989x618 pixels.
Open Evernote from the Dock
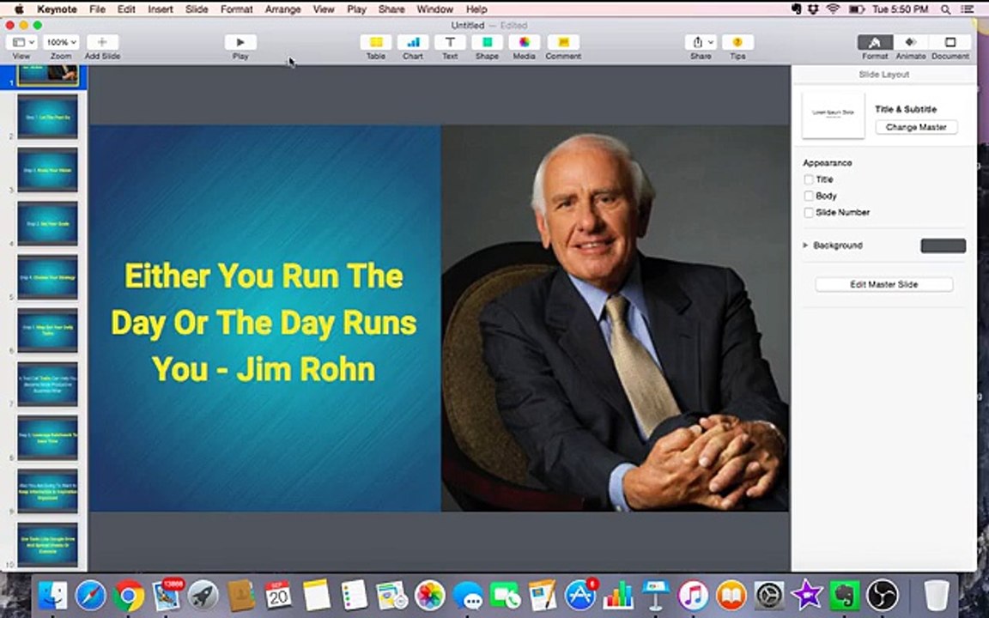click(x=845, y=595)
